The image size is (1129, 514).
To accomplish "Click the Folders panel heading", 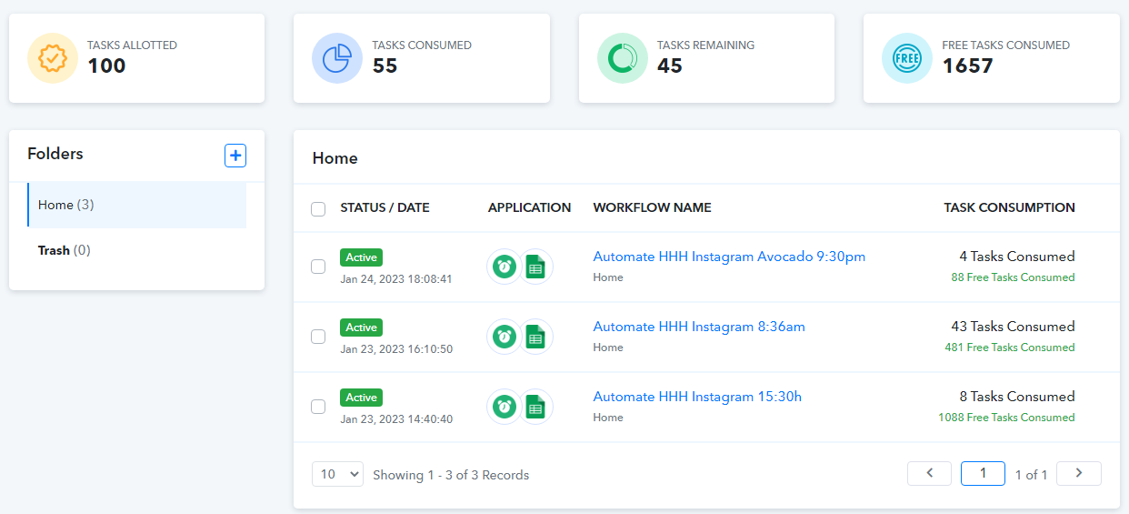I will pos(55,154).
